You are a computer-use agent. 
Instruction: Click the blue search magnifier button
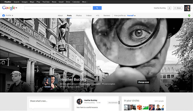tap(97, 8)
